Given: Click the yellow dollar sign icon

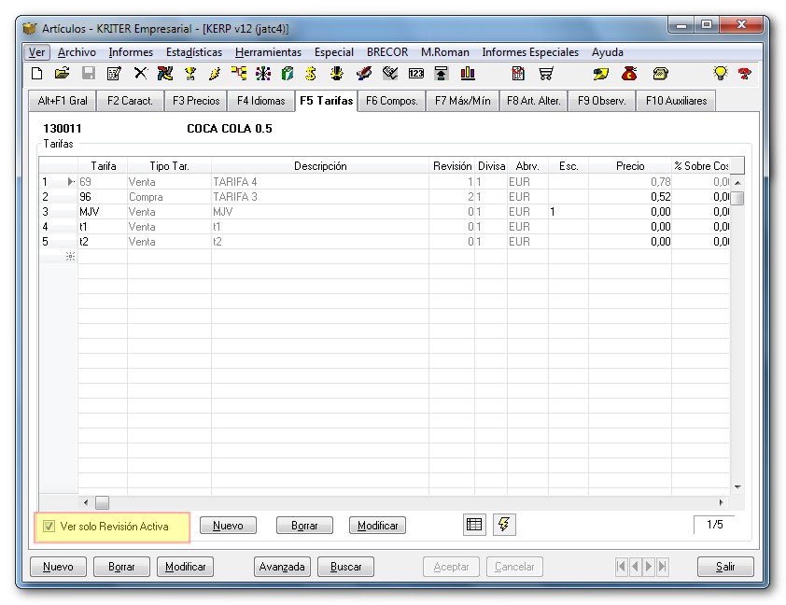Looking at the screenshot, I should click(311, 74).
